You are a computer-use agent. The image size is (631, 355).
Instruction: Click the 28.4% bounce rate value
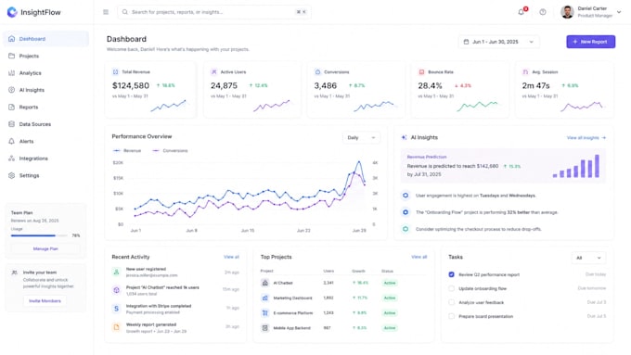tap(430, 85)
